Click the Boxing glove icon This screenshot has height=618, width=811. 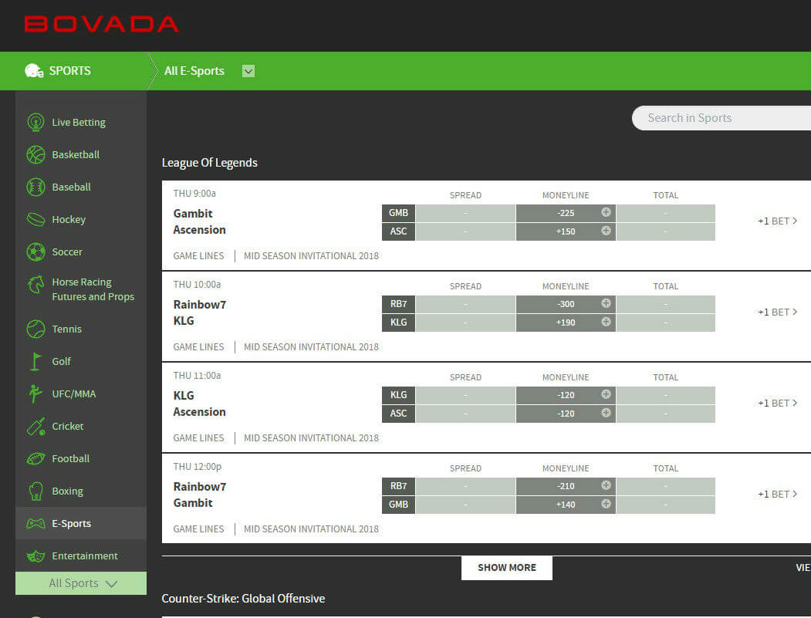pyautogui.click(x=35, y=491)
